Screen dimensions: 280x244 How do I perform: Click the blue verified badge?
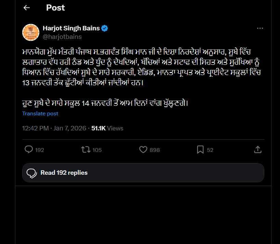[x=105, y=28]
